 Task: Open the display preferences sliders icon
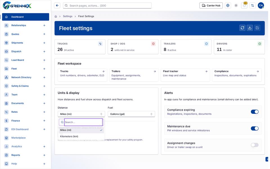pyautogui.click(x=253, y=6)
